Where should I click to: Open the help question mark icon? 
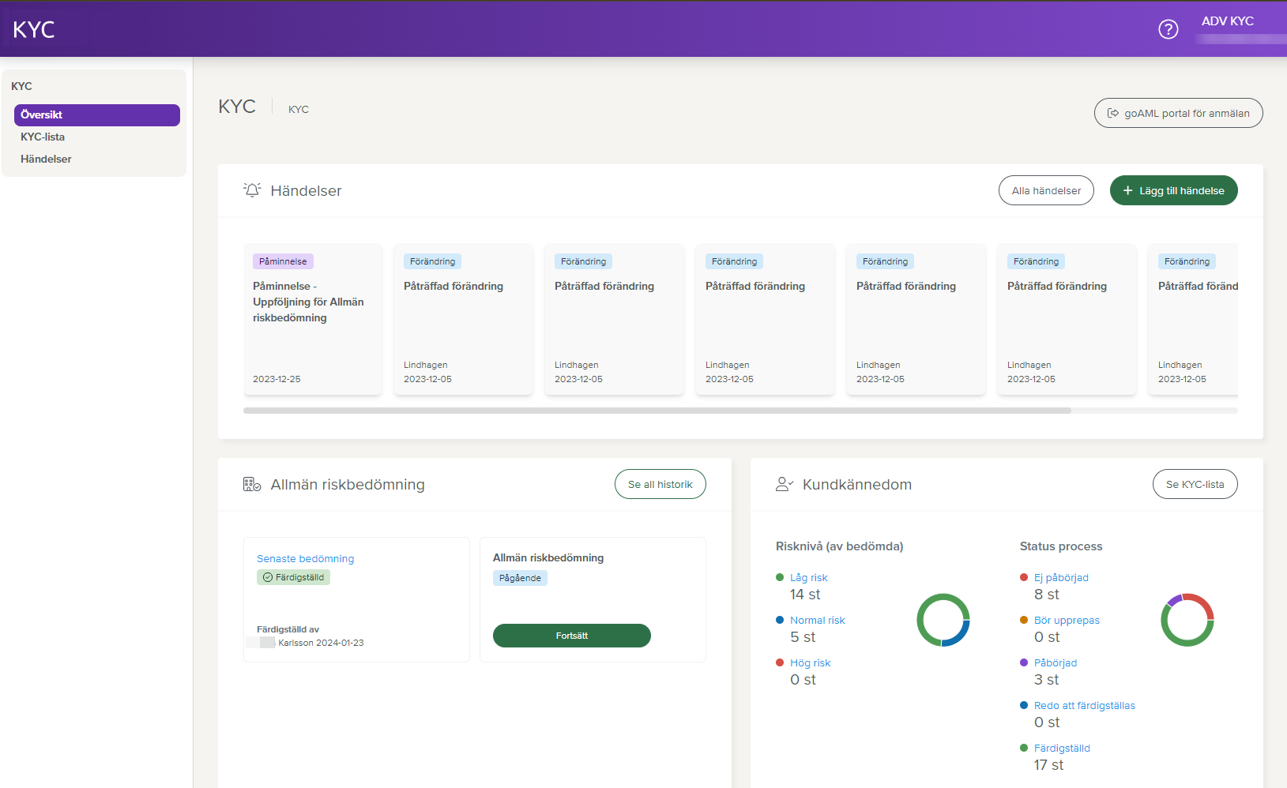pos(1168,29)
